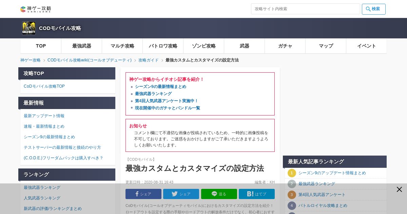This screenshot has height=214, width=407.
Task: Open the バトロワ攻略 navigation tab
Action: 163,46
